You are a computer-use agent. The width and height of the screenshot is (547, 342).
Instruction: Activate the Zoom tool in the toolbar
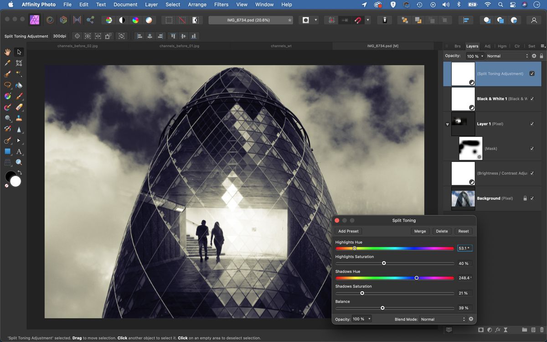tap(19, 161)
